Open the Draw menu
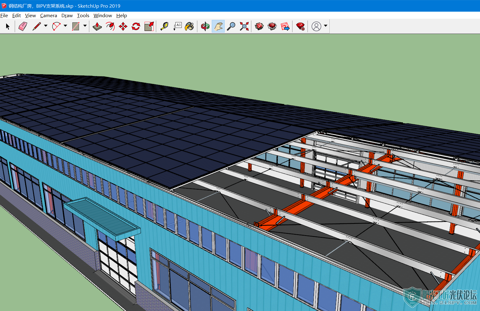 (x=67, y=15)
